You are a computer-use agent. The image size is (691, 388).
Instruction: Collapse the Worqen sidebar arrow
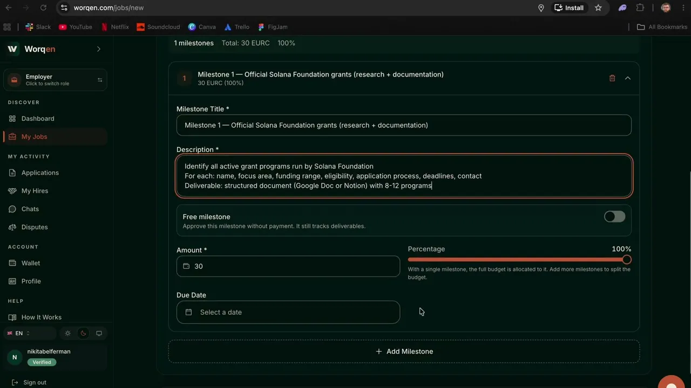click(x=99, y=49)
